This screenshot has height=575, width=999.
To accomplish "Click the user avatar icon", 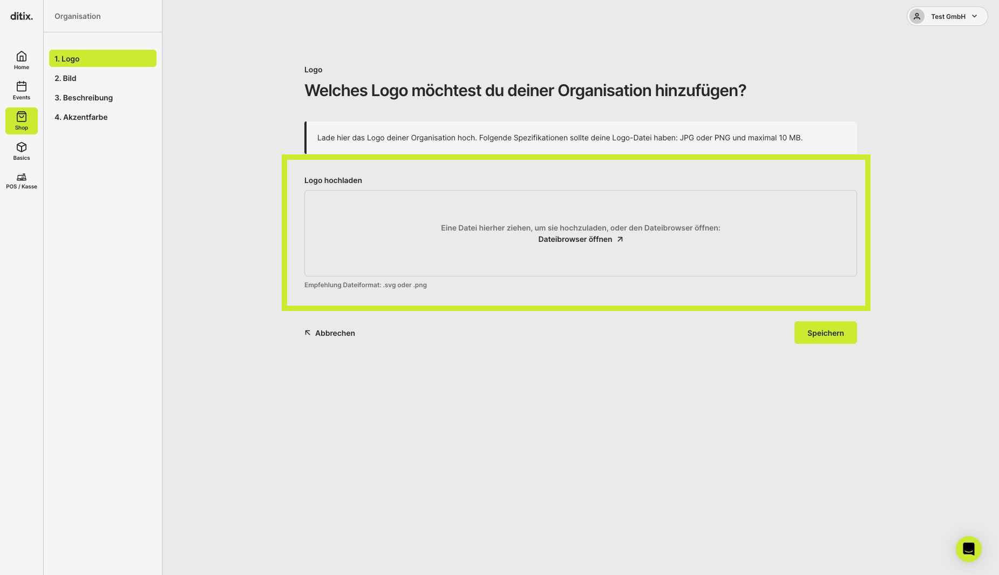I will pyautogui.click(x=916, y=16).
